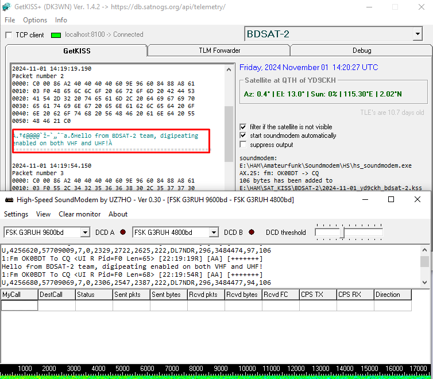Image resolution: width=433 pixels, height=379 pixels.
Task: Click the packet log scrollbar thumb
Action: click(x=229, y=134)
